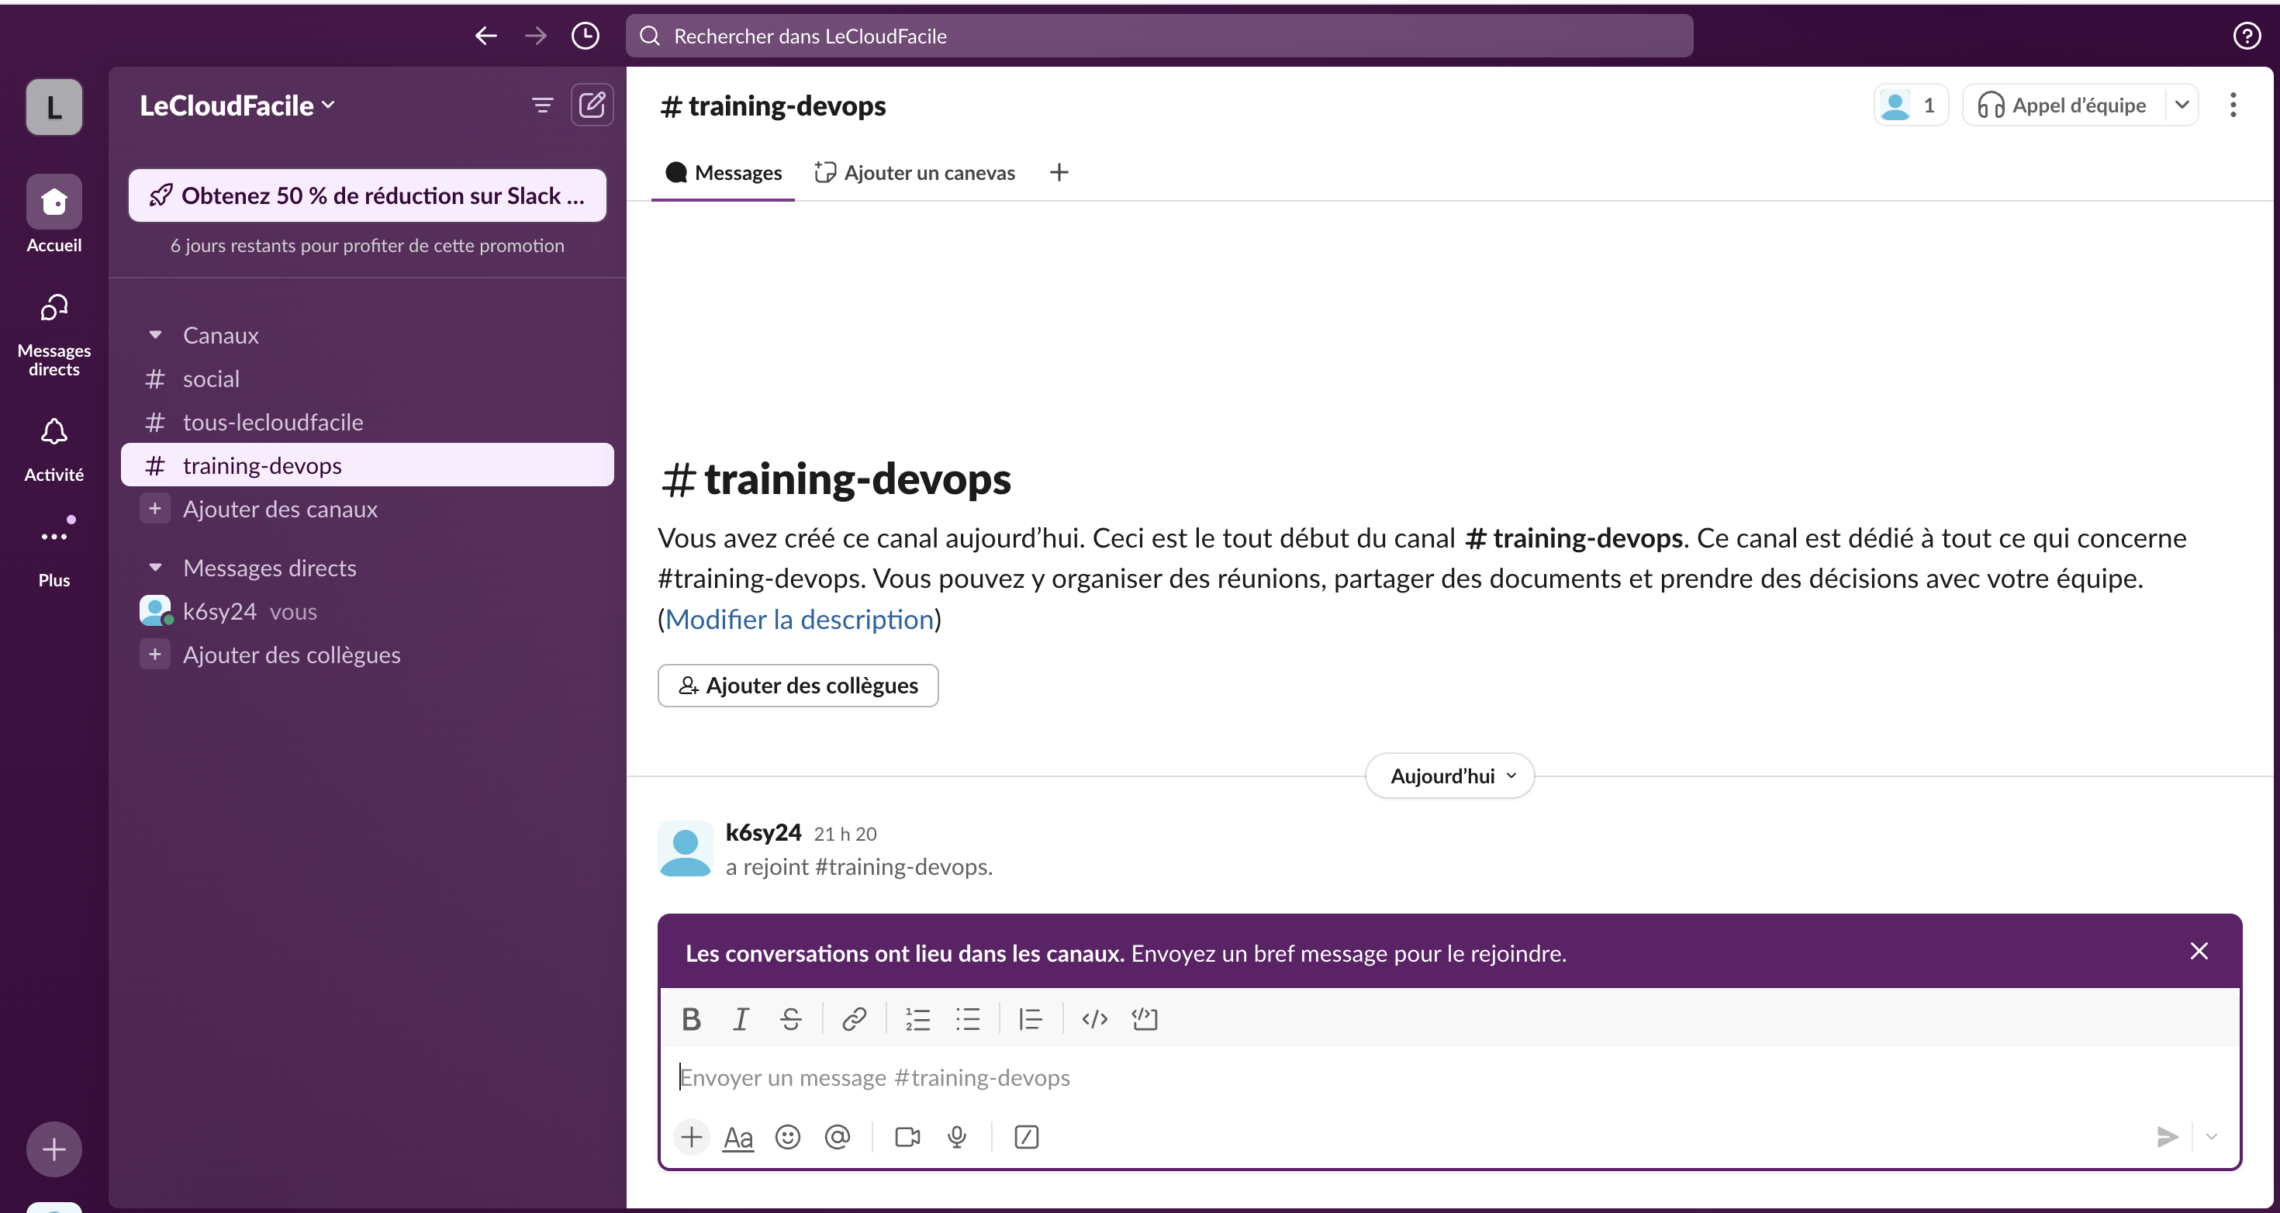Image resolution: width=2280 pixels, height=1213 pixels.
Task: Collapse the Canaux section
Action: pyautogui.click(x=156, y=336)
